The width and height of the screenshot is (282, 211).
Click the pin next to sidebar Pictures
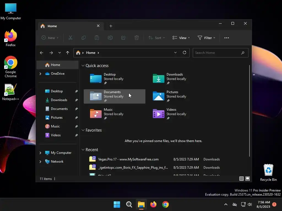pos(77,118)
